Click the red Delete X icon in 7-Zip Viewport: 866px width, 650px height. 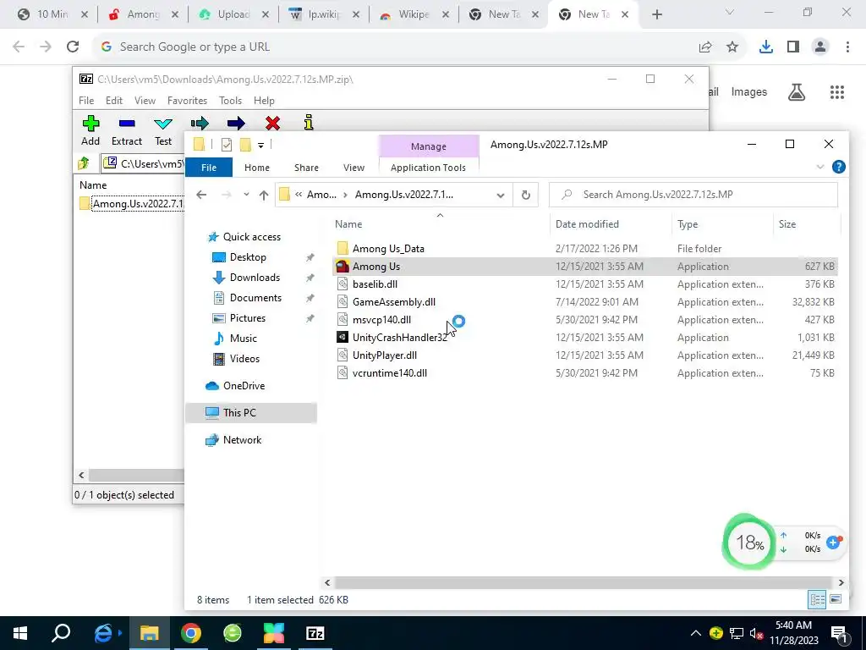click(272, 123)
